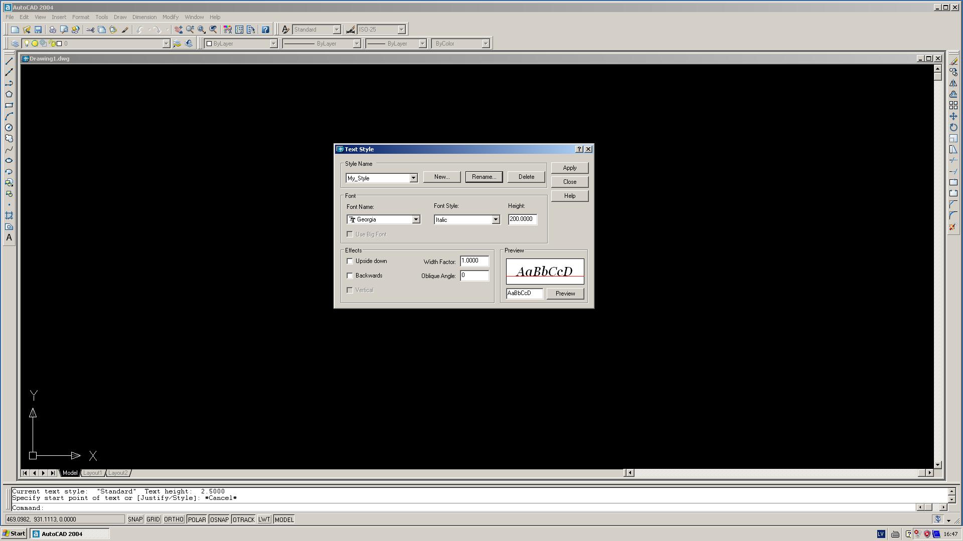Enable the Backwards checkbox
This screenshot has height=541, width=963.
350,276
